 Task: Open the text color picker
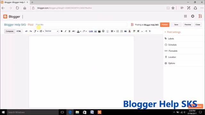point(79,31)
